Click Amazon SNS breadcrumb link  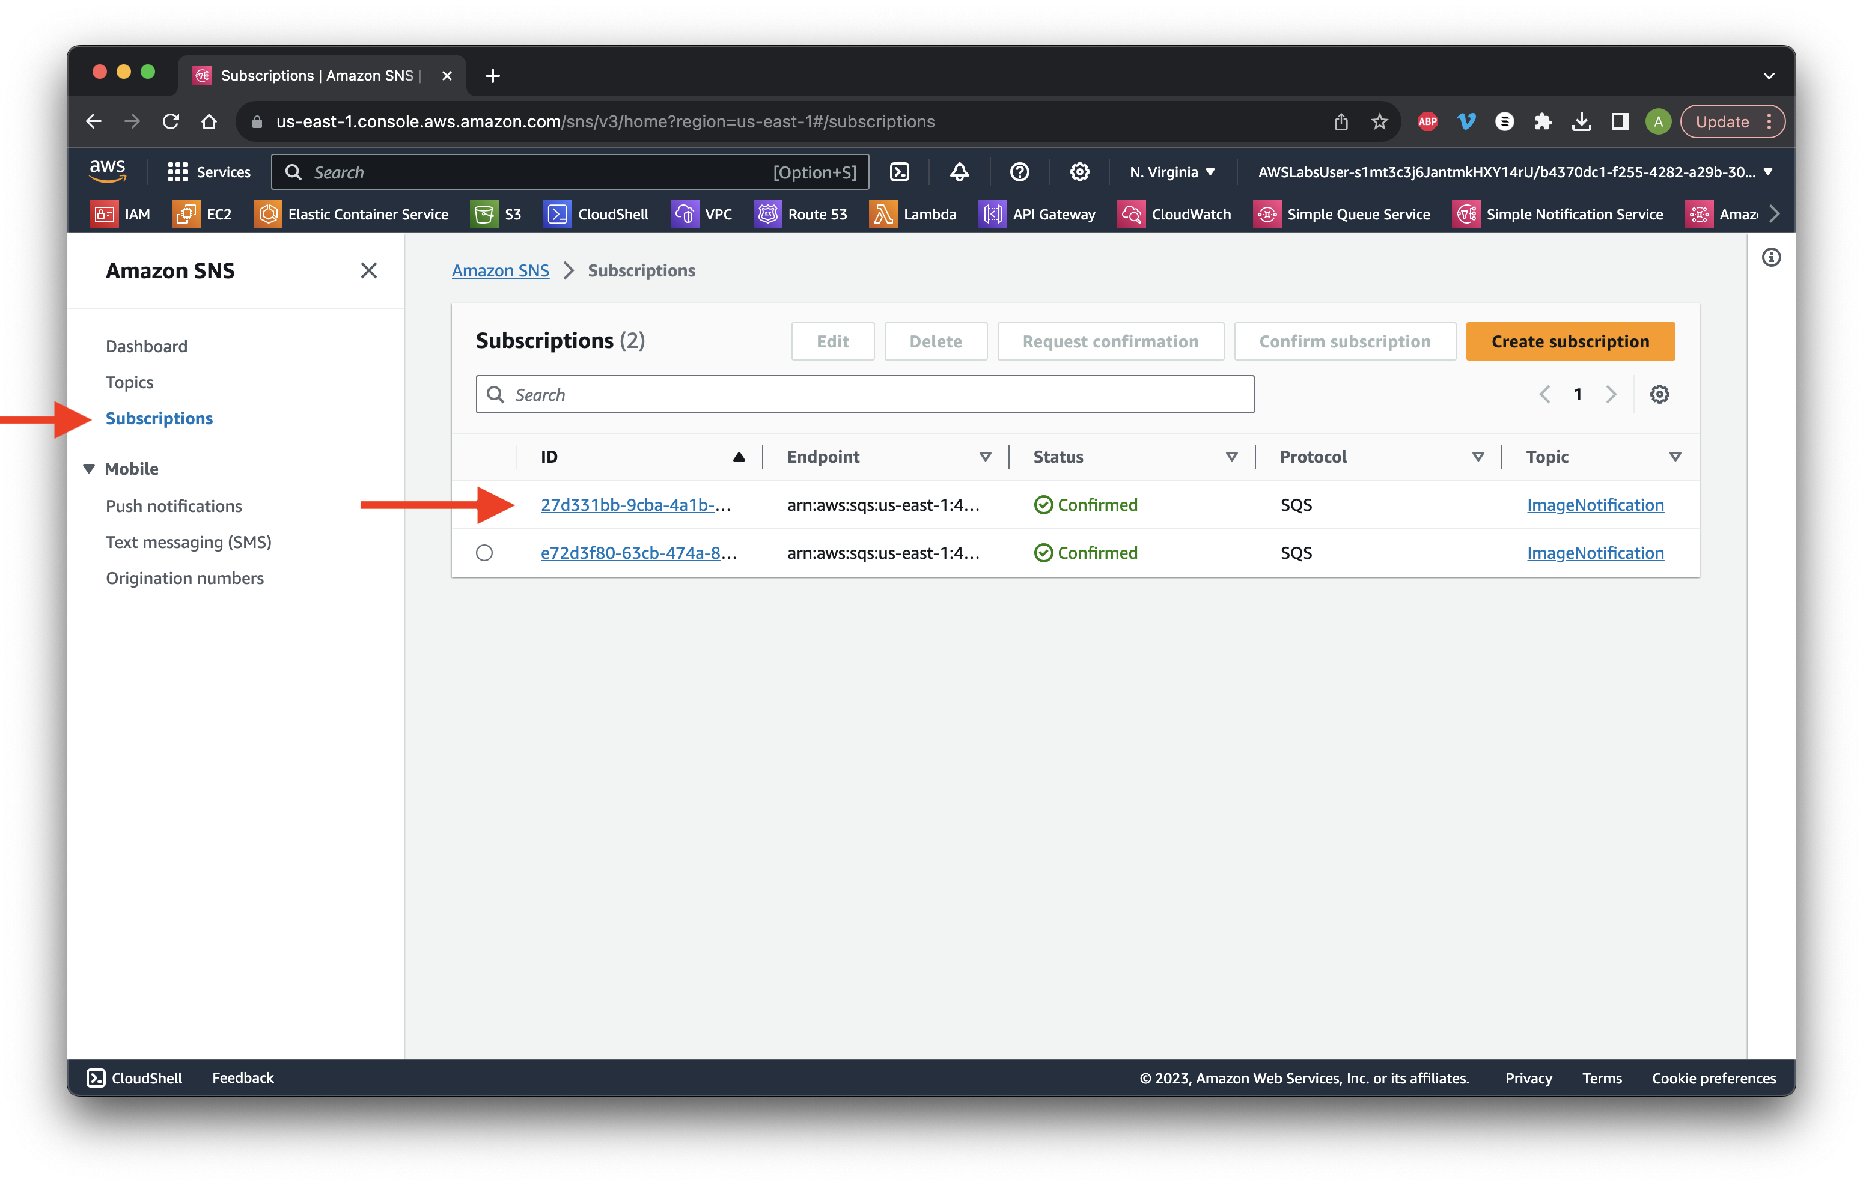point(500,271)
